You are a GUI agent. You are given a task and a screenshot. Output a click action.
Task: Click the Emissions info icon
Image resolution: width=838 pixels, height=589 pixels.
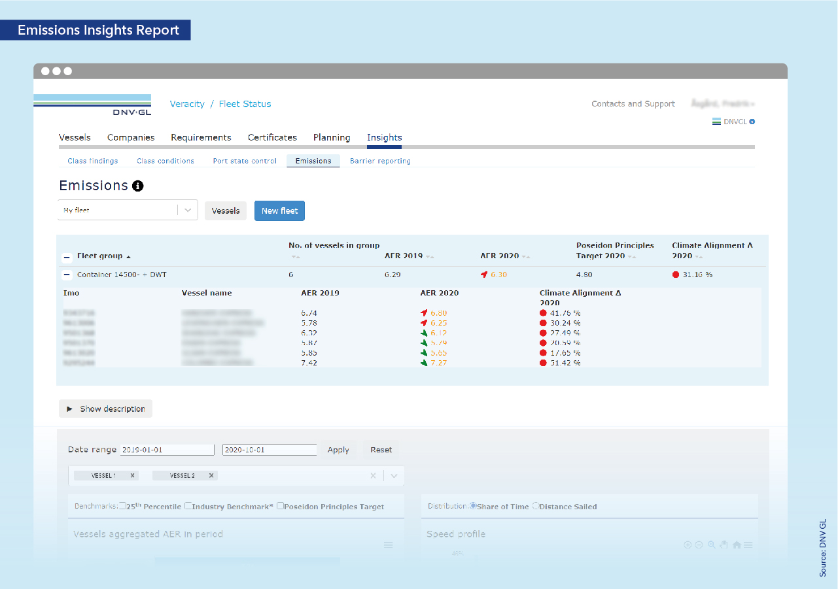coord(137,186)
